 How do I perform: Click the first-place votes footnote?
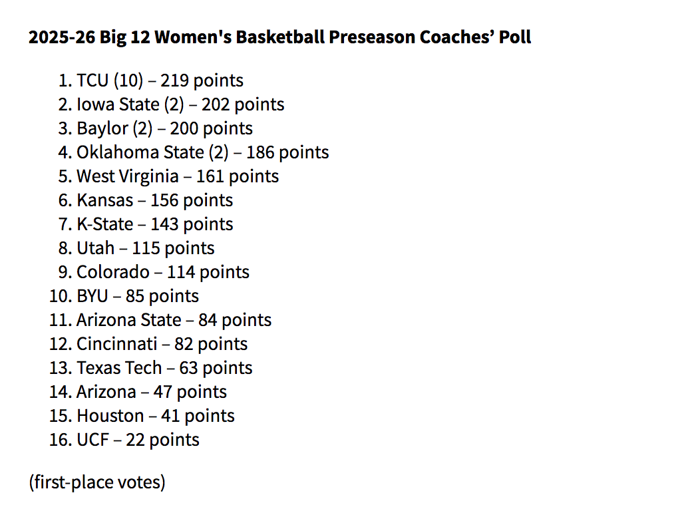tap(97, 482)
